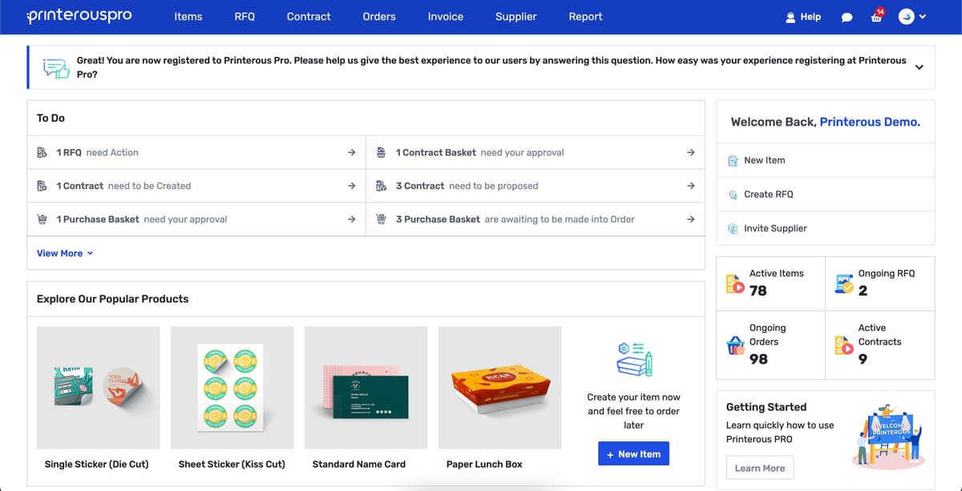Click the Invite Supplier icon
This screenshot has height=491, width=962.
pyautogui.click(x=733, y=228)
